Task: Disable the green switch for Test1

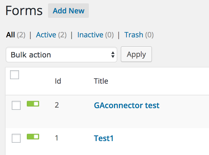Action: tap(33, 137)
